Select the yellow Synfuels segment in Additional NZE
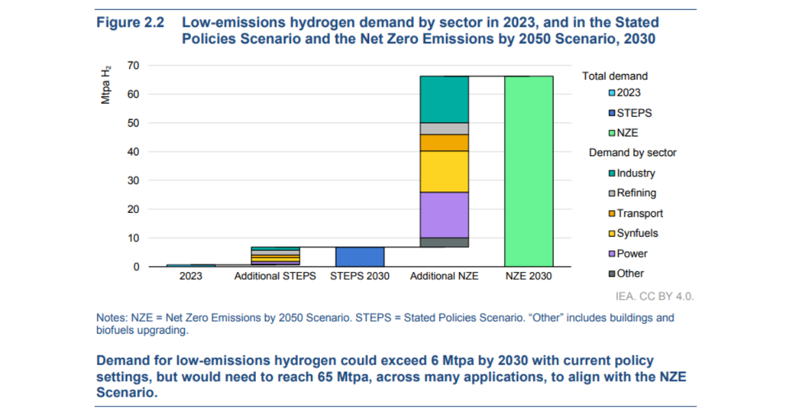787x411 pixels. coord(444,171)
